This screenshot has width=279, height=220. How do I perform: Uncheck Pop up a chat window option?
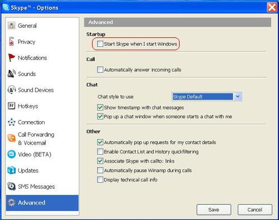[x=100, y=117]
